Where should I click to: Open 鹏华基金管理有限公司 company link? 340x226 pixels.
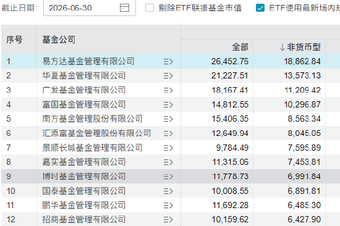click(x=84, y=205)
